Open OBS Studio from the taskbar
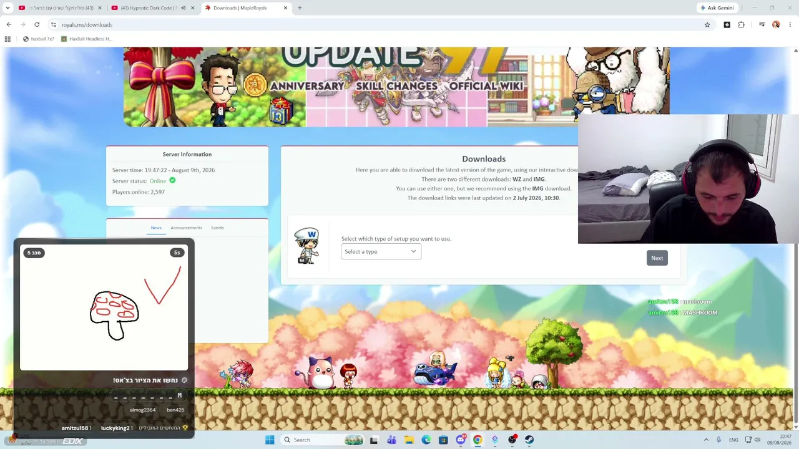Image resolution: width=799 pixels, height=449 pixels. (512, 440)
